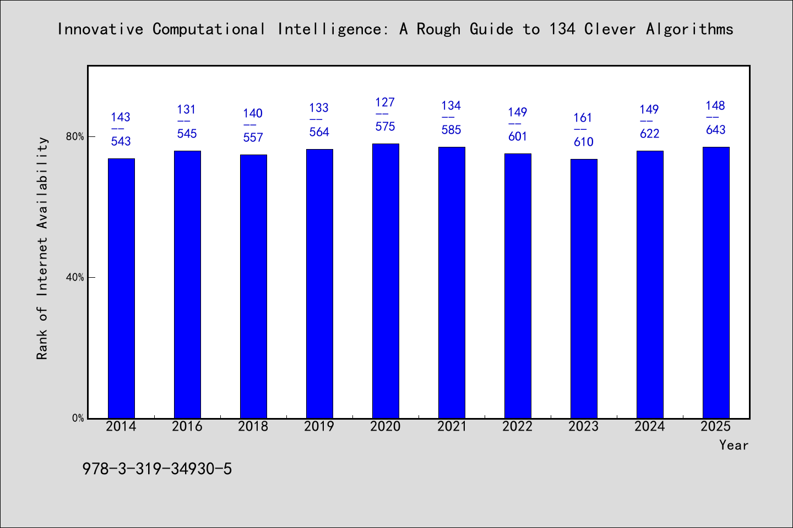Click the 40% y-axis tick label
Screen dimensions: 793x528
(x=75, y=277)
